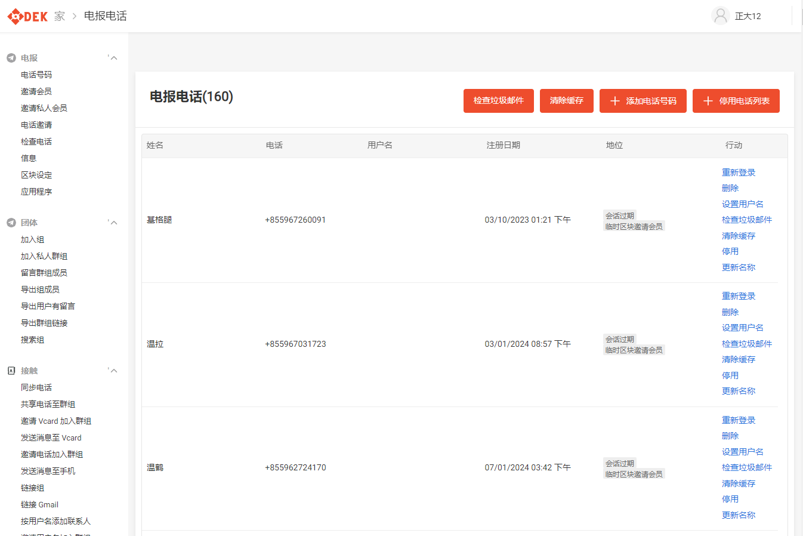Click 重新登录 for +855967260091
Screen dimensions: 803x536
click(x=739, y=172)
